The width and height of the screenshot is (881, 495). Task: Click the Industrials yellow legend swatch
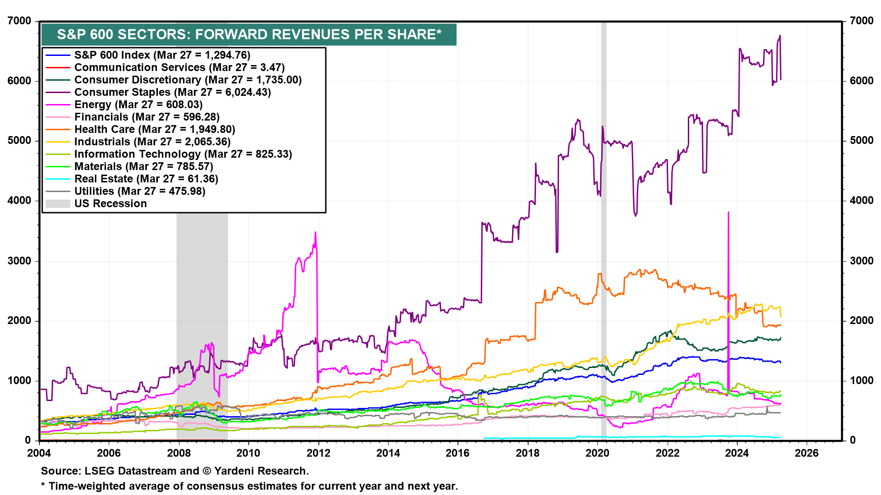coord(58,142)
